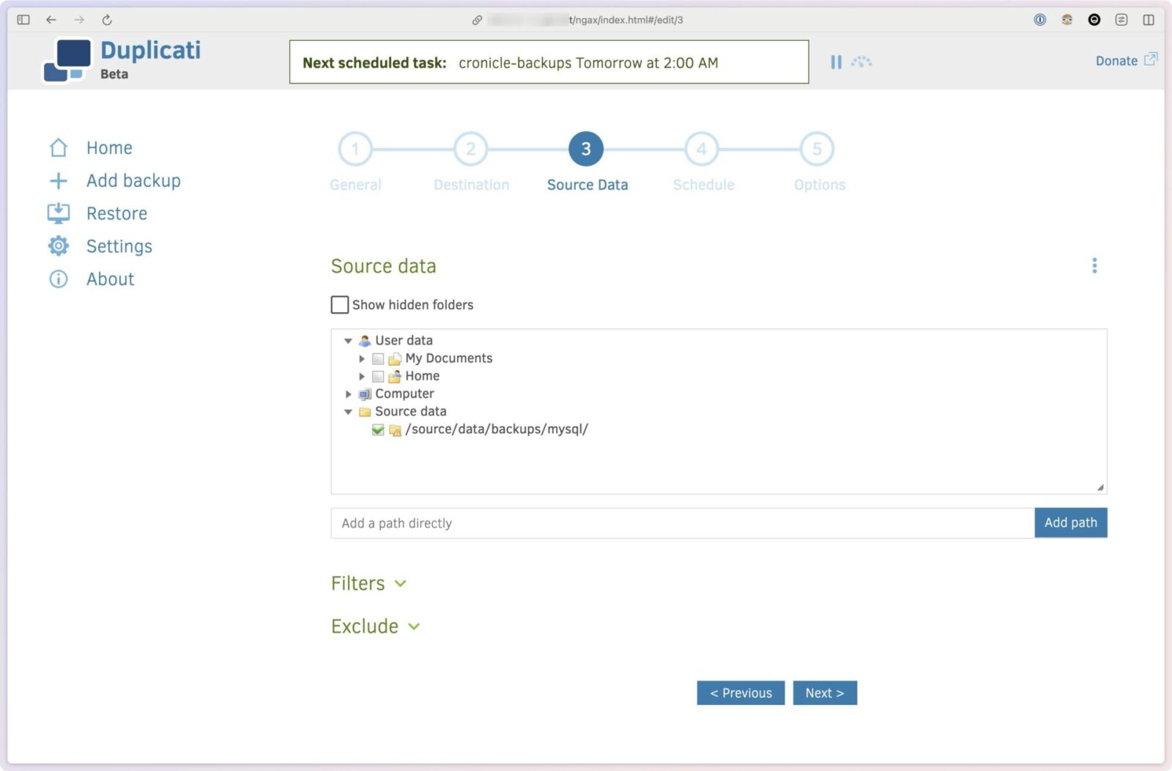The width and height of the screenshot is (1172, 771).
Task: Click the browser reload icon
Action: click(x=107, y=20)
